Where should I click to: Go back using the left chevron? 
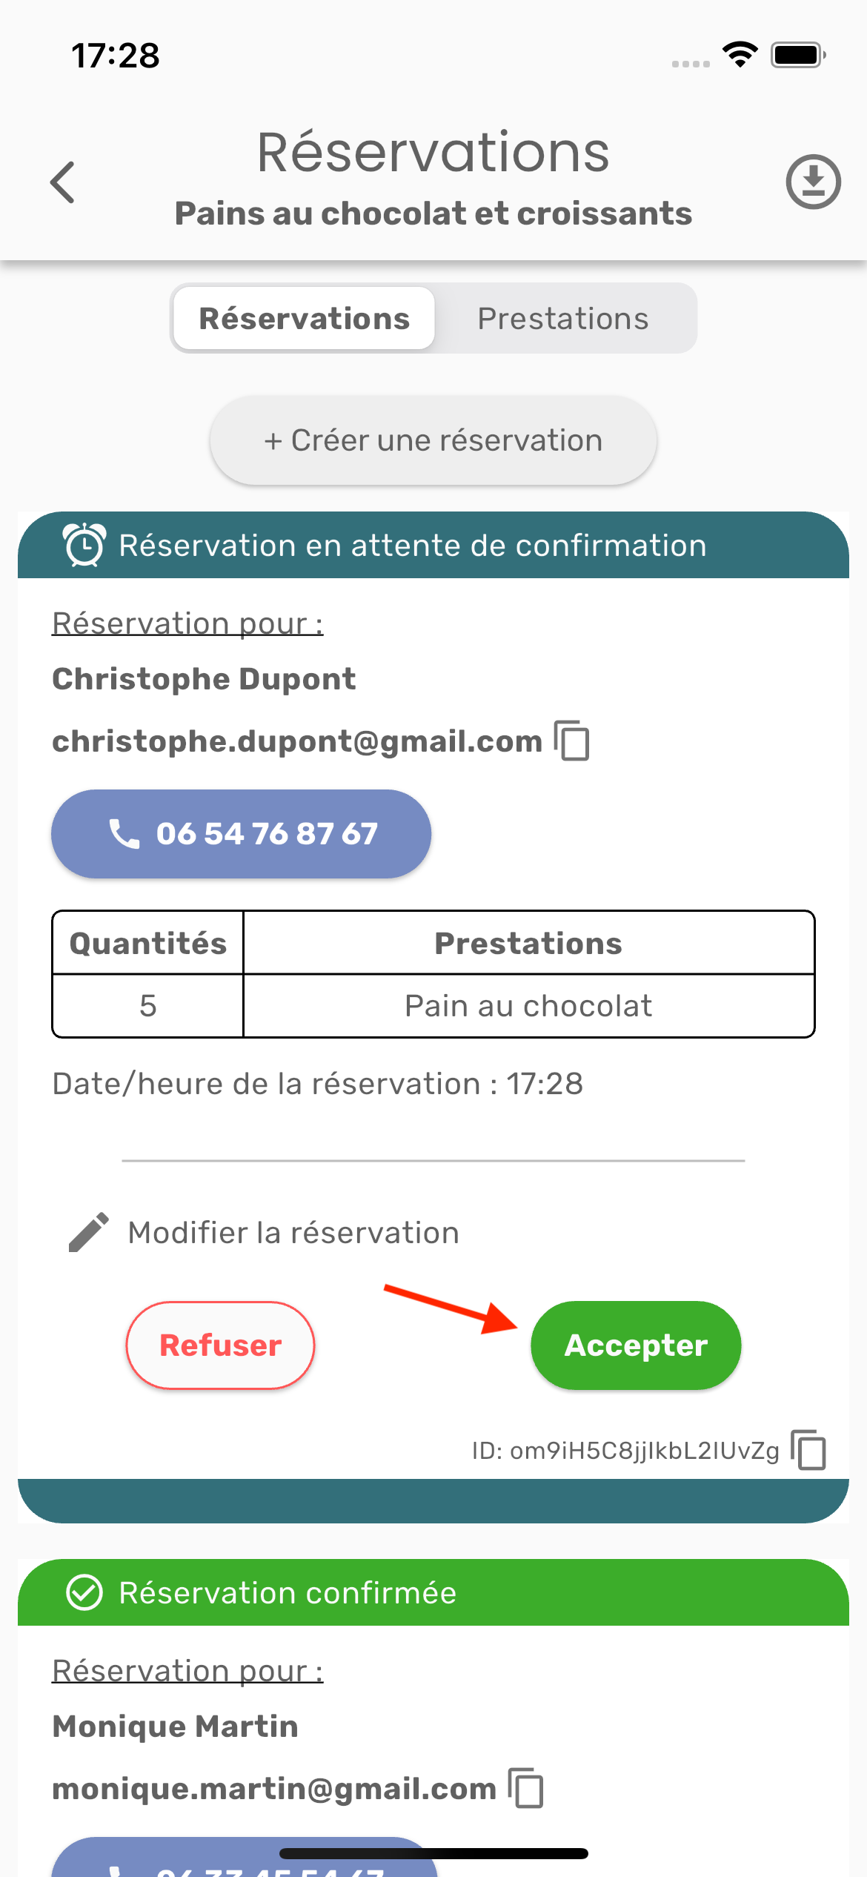[x=63, y=182]
